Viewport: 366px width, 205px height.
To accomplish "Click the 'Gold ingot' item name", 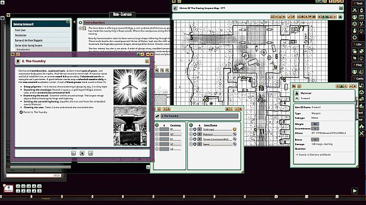I will (x=209, y=129).
